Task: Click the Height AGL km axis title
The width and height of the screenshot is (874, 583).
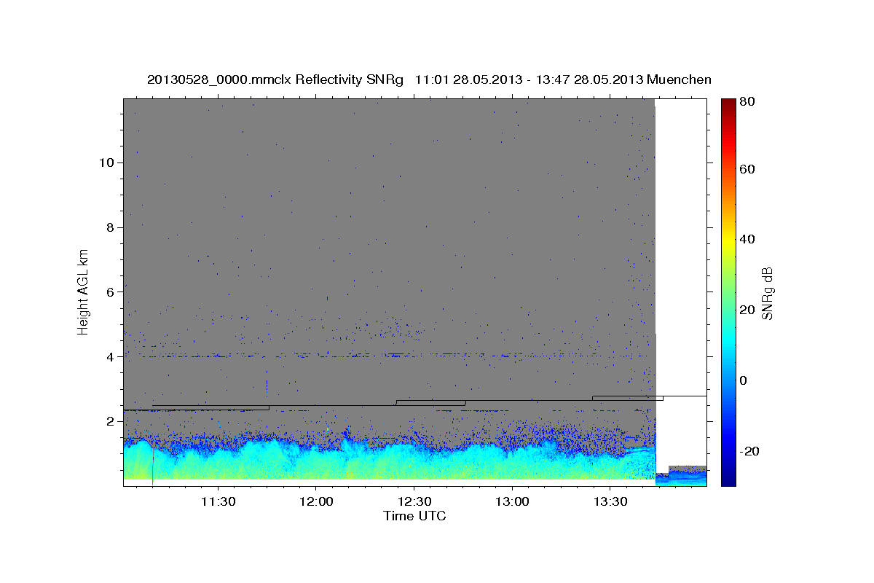Action: [x=84, y=291]
